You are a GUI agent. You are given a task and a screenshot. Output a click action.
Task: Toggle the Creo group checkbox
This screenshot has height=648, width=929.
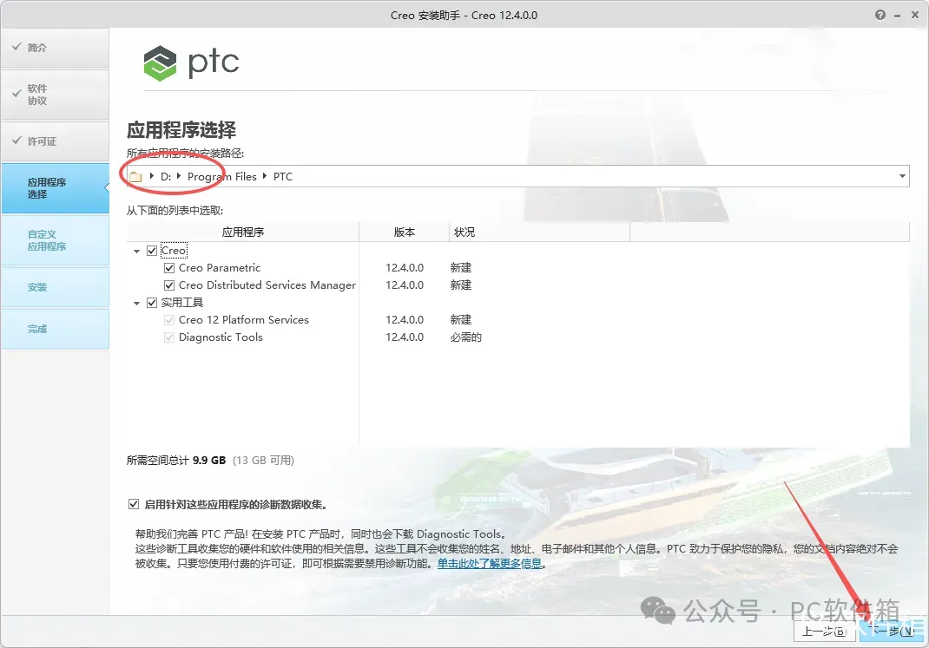click(x=152, y=251)
